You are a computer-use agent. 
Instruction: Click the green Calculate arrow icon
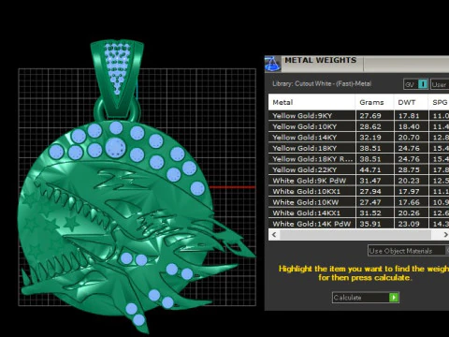(394, 298)
